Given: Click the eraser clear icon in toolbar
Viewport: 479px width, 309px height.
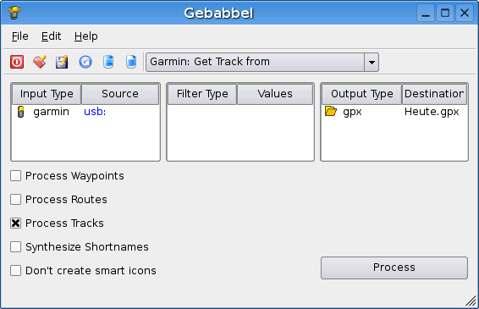Looking at the screenshot, I should [x=40, y=62].
